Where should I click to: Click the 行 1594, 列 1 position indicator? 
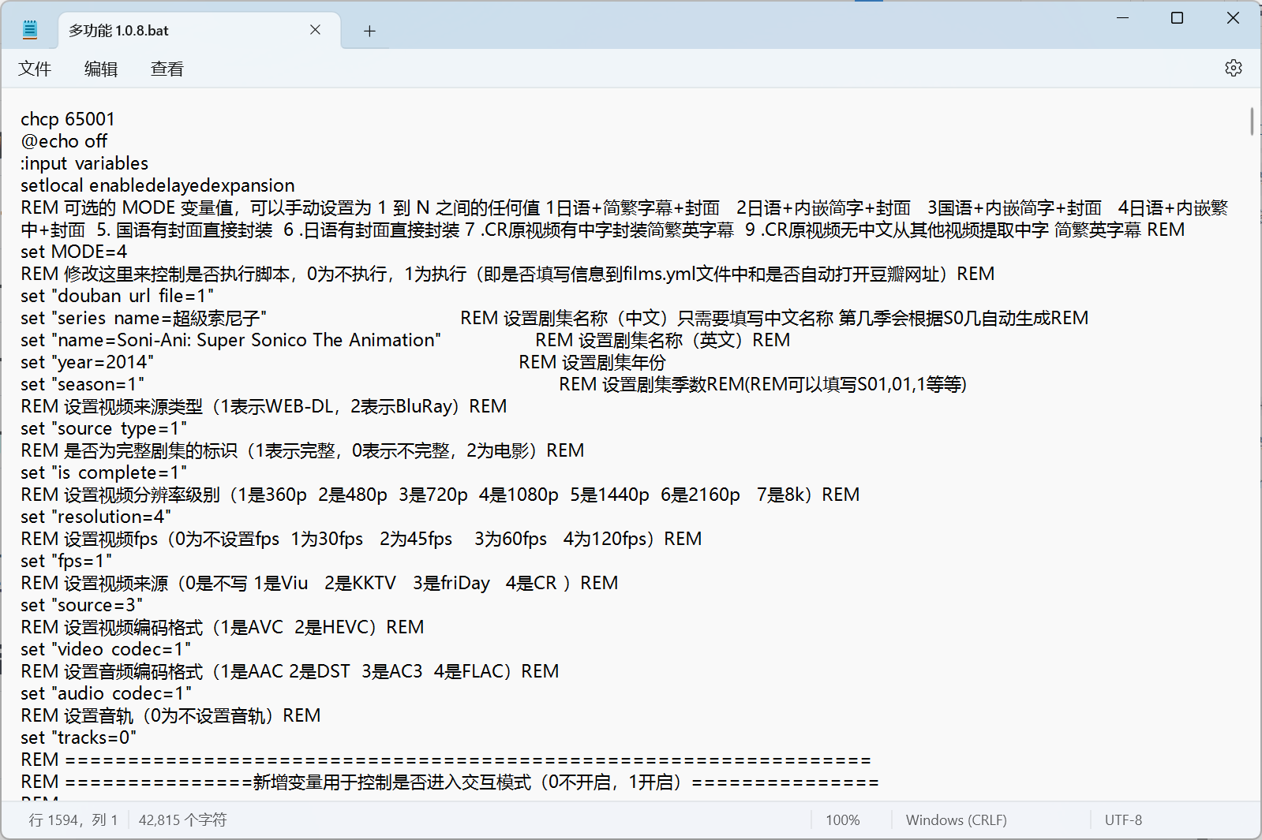point(73,820)
